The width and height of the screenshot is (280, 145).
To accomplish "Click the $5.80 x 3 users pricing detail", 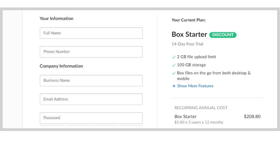I will 199,123.
